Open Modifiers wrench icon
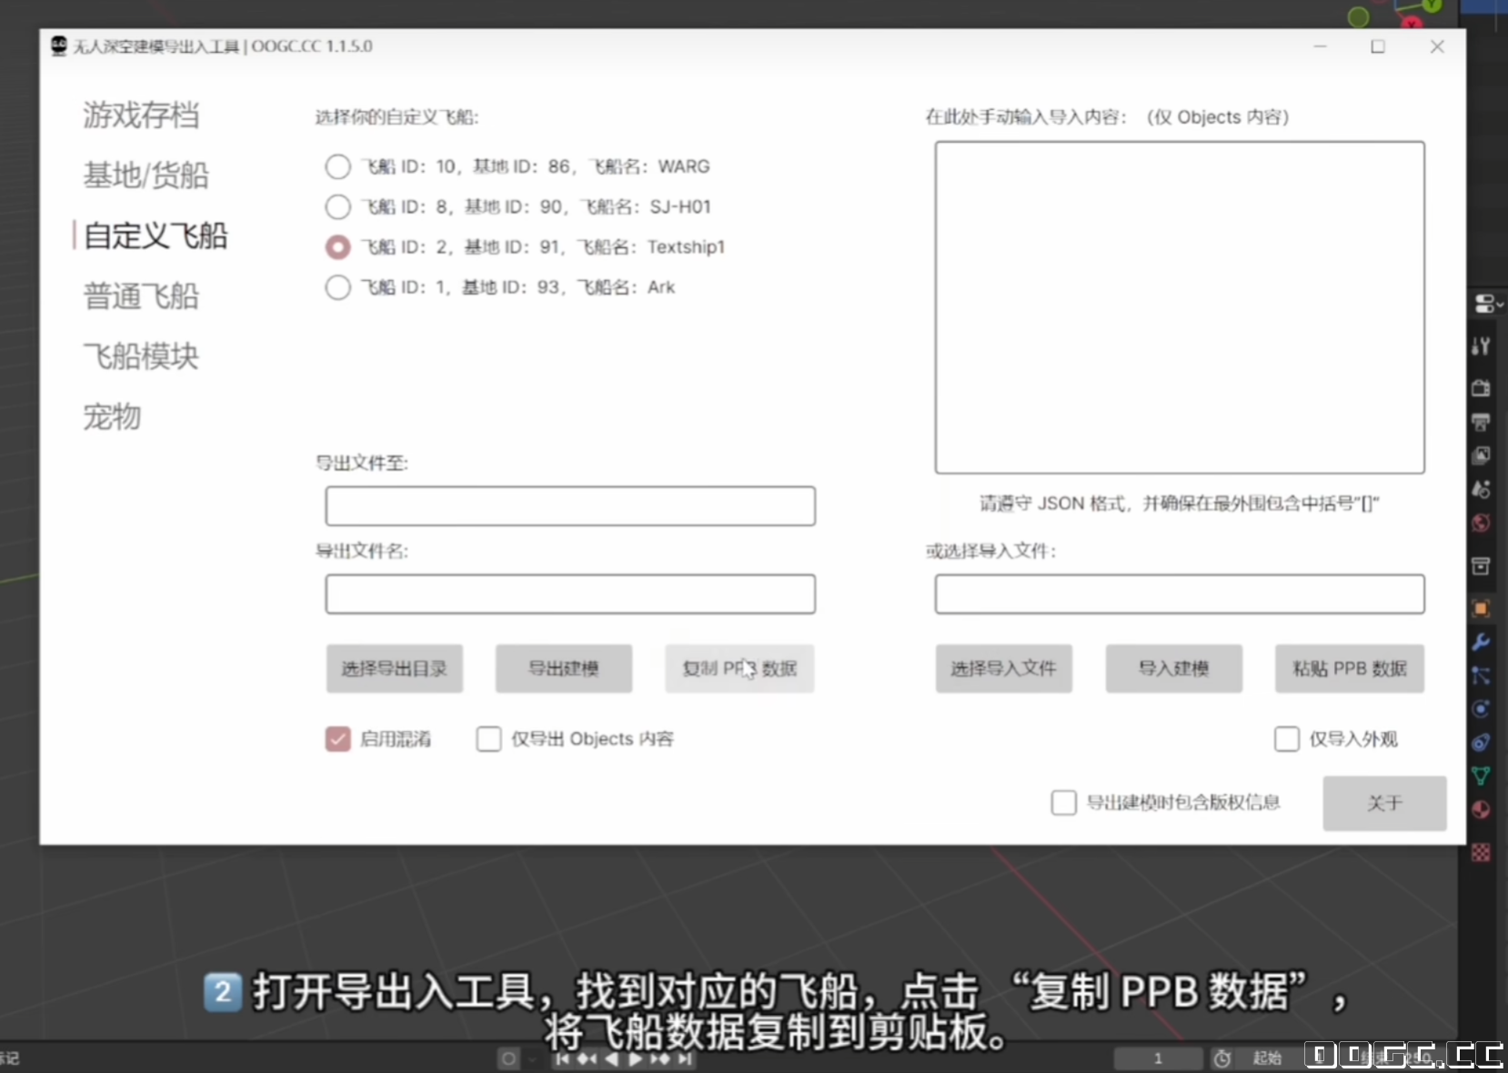The width and height of the screenshot is (1508, 1073). 1481,642
